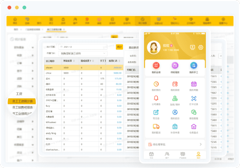Screen dimensions: 240x168
Task: Select the MY张老师 employee row
Action: [x=84, y=95]
